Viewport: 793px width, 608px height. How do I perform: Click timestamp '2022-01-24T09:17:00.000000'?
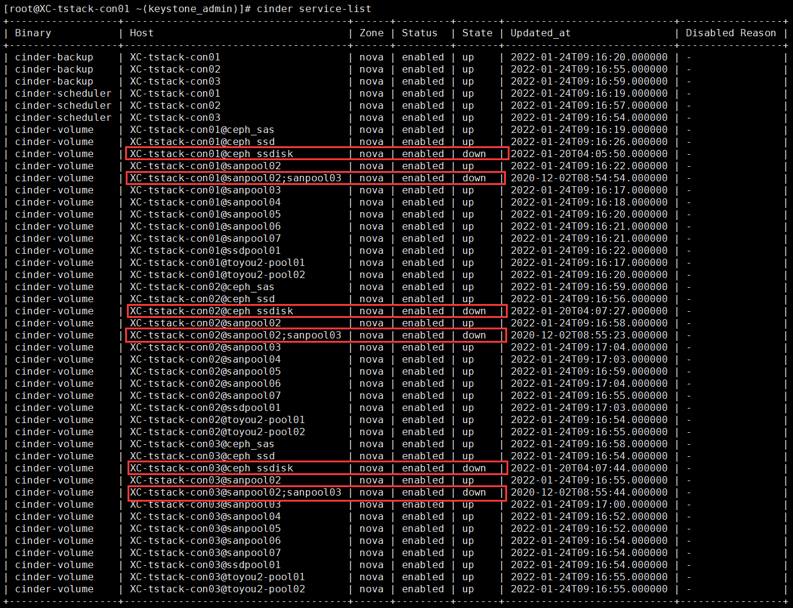(589, 505)
